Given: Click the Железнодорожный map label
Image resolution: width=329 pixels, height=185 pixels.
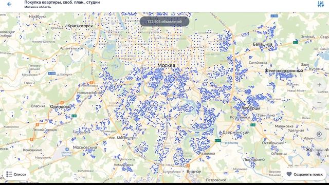Looking at the screenshot, I should 284,71.
